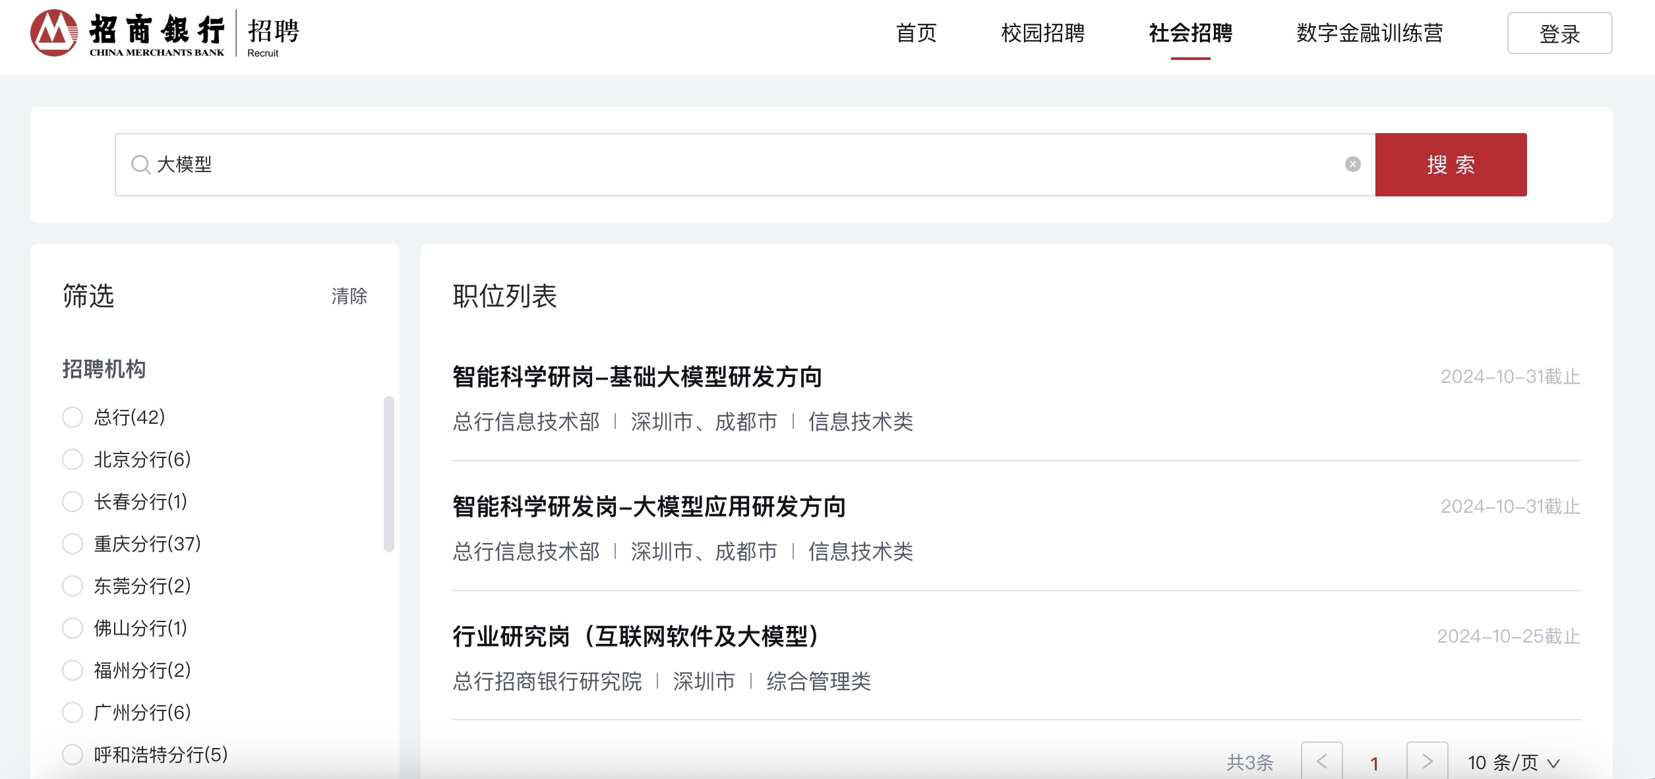1655x779 pixels.
Task: Select the 总行(42) radio option
Action: click(73, 417)
